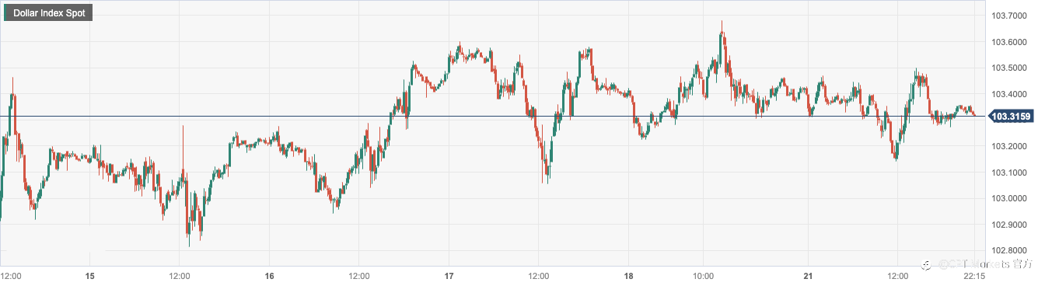The image size is (1045, 286).
Task: Select date 17 on the time axis
Action: click(449, 276)
